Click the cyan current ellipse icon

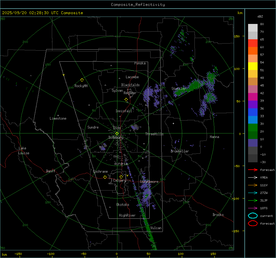pos(253,216)
